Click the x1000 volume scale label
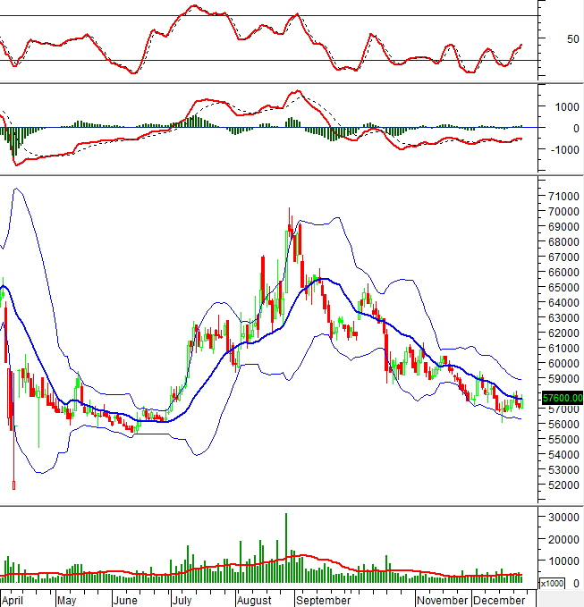Viewport: 584px width, 607px height. (x=552, y=584)
